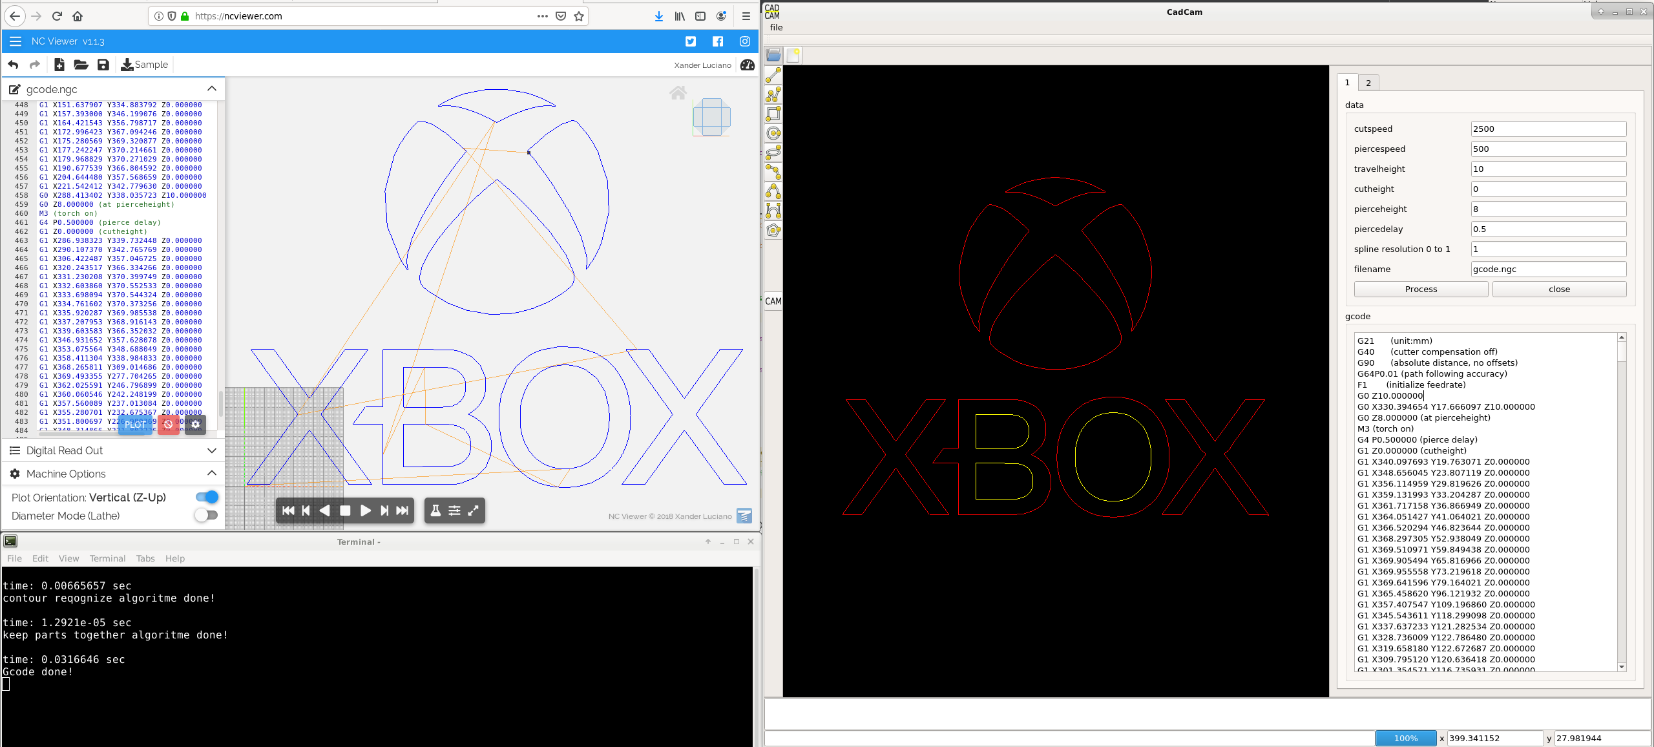
Task: Click the piercespeed input field
Action: [1548, 149]
